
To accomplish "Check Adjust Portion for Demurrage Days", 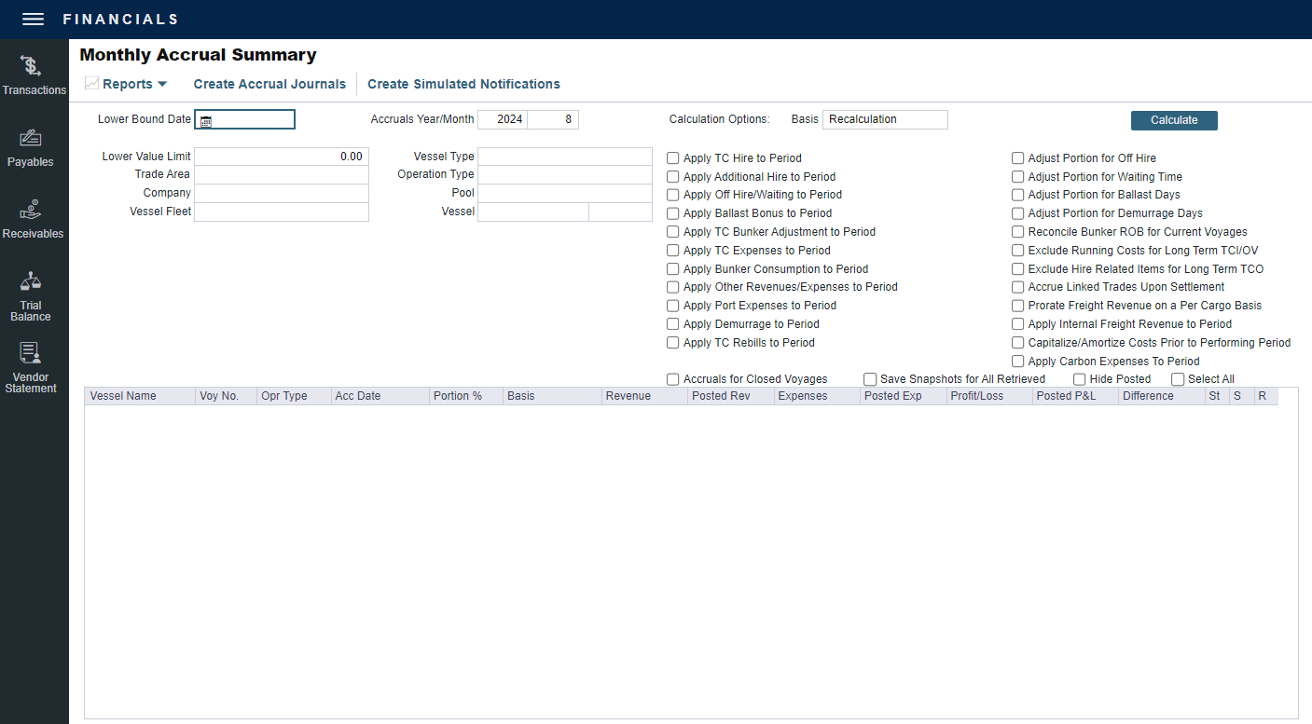I will coord(1018,213).
